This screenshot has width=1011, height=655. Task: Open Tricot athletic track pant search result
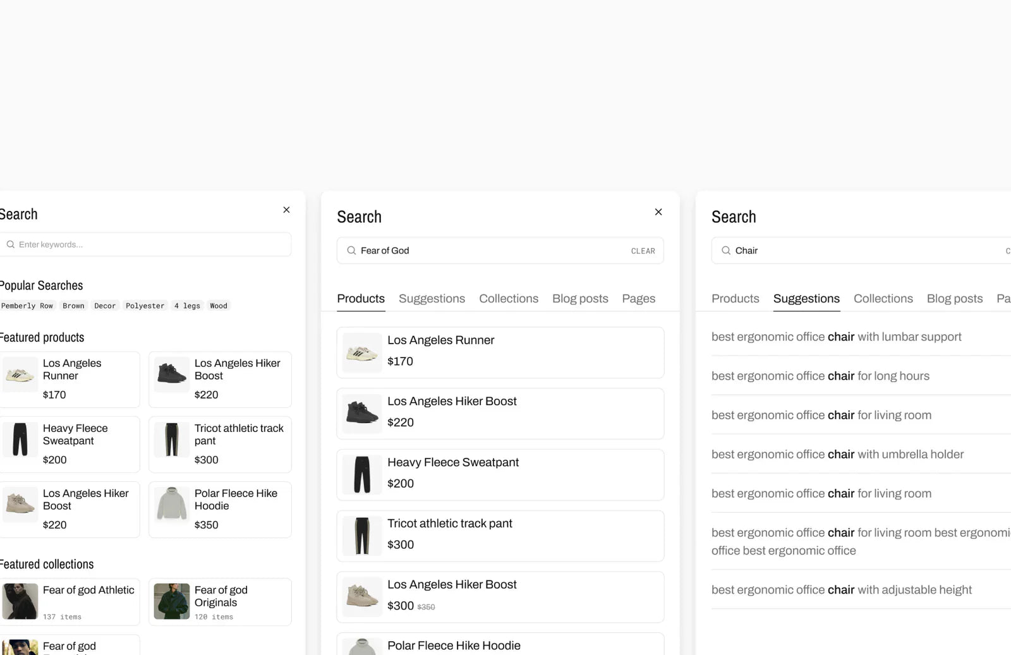[500, 536]
